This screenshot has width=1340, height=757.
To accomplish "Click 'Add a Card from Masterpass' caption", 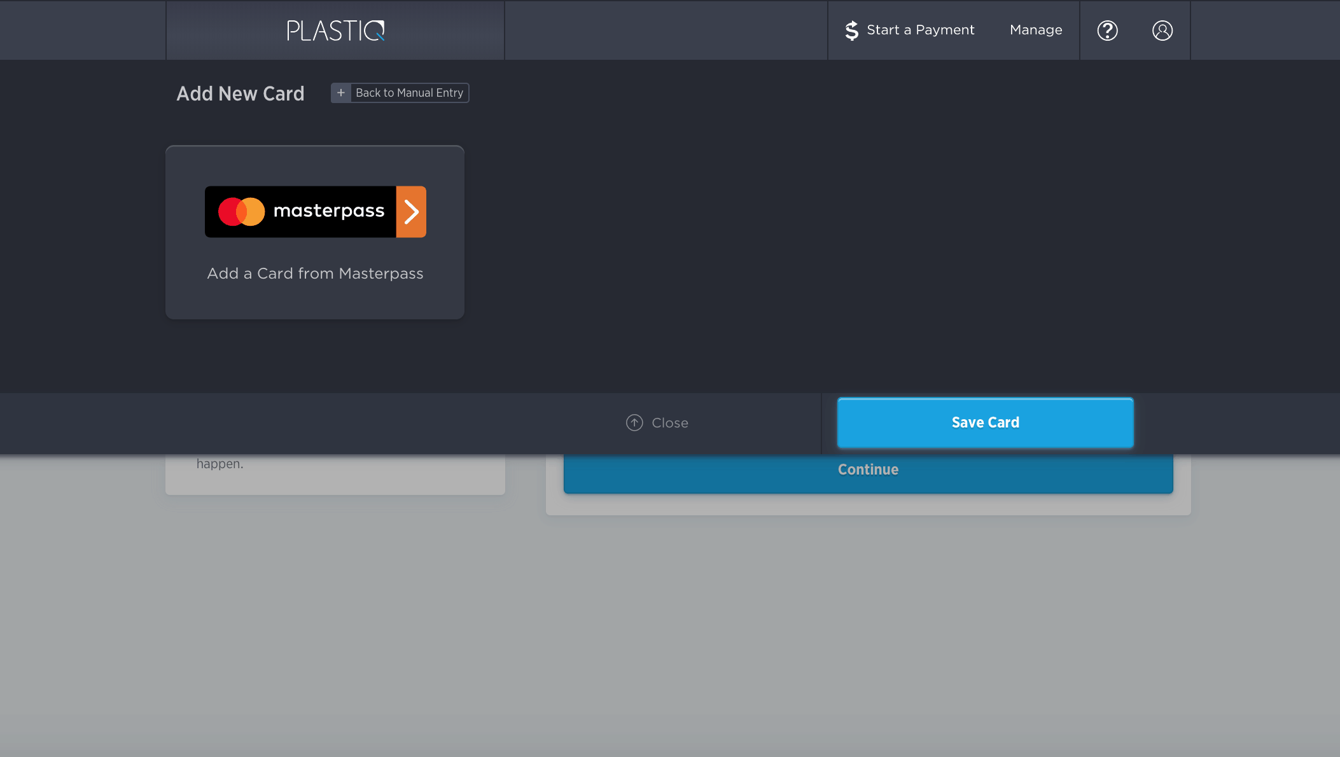I will pos(315,274).
